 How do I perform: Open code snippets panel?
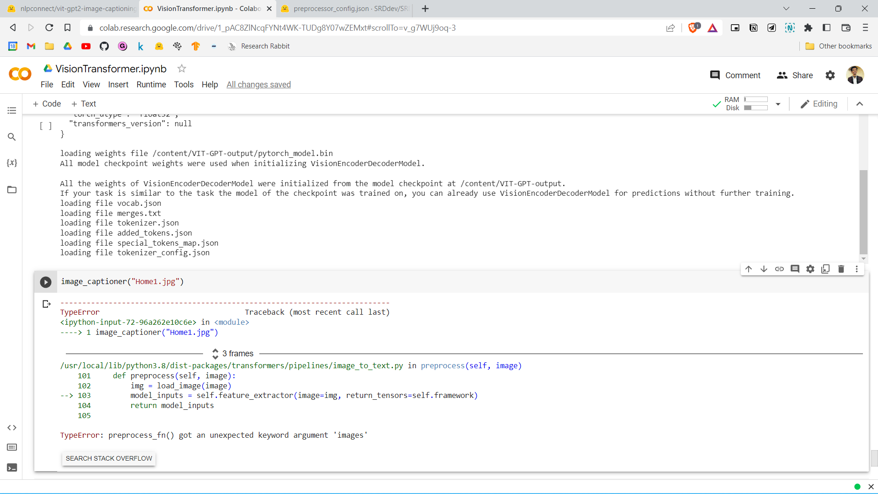(12, 428)
